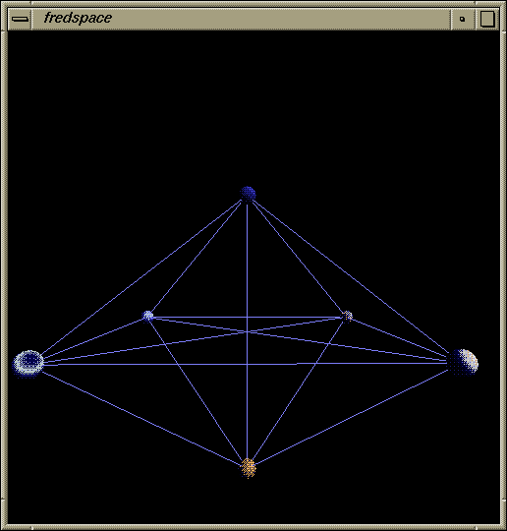
Task: Select the orange sphere at the graph's bottom
Action: coord(249,468)
